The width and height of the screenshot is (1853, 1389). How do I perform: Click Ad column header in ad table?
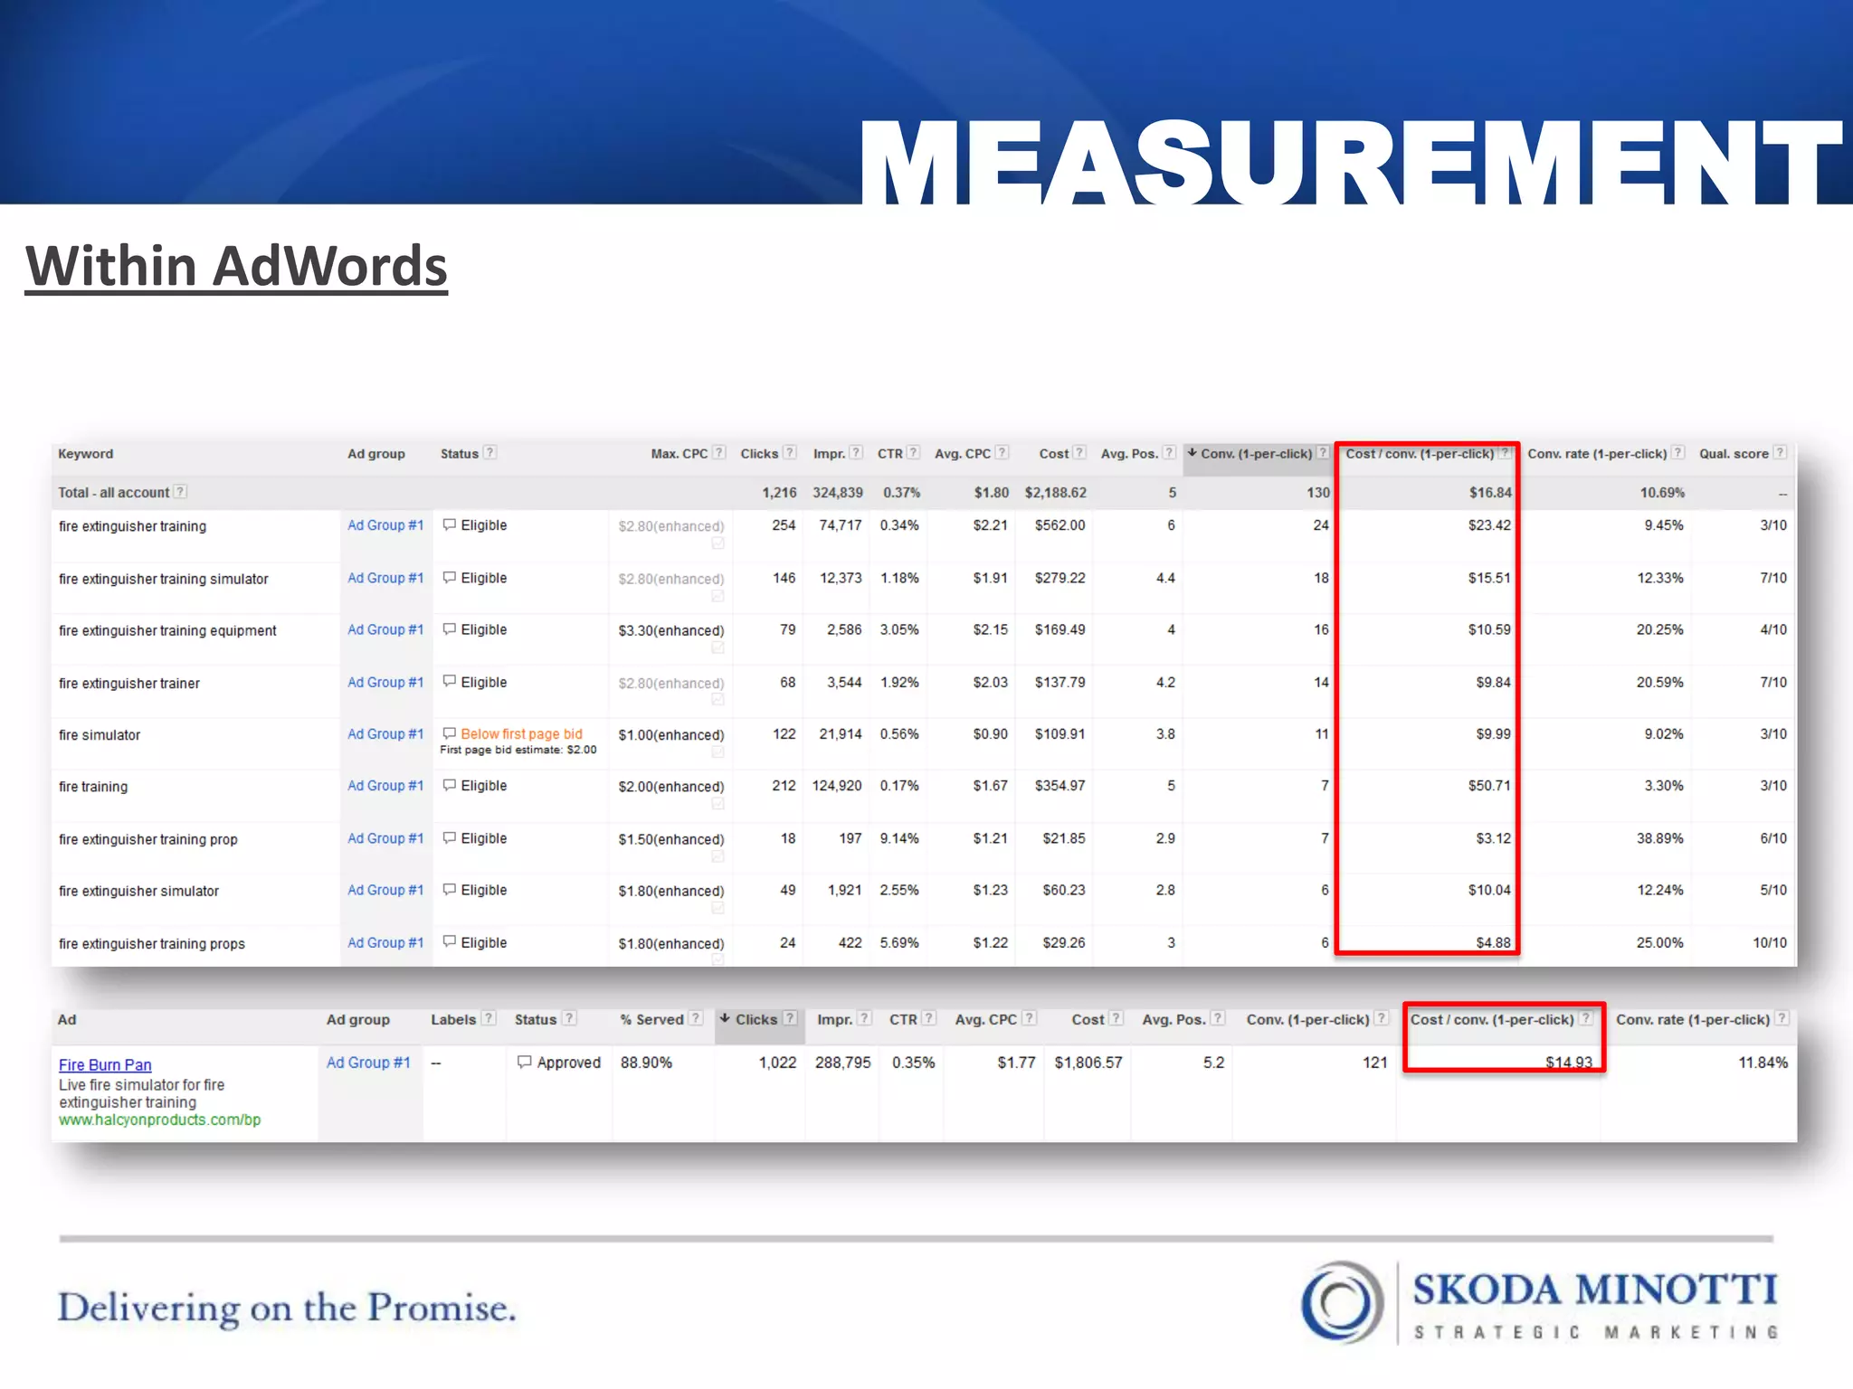pyautogui.click(x=67, y=1019)
